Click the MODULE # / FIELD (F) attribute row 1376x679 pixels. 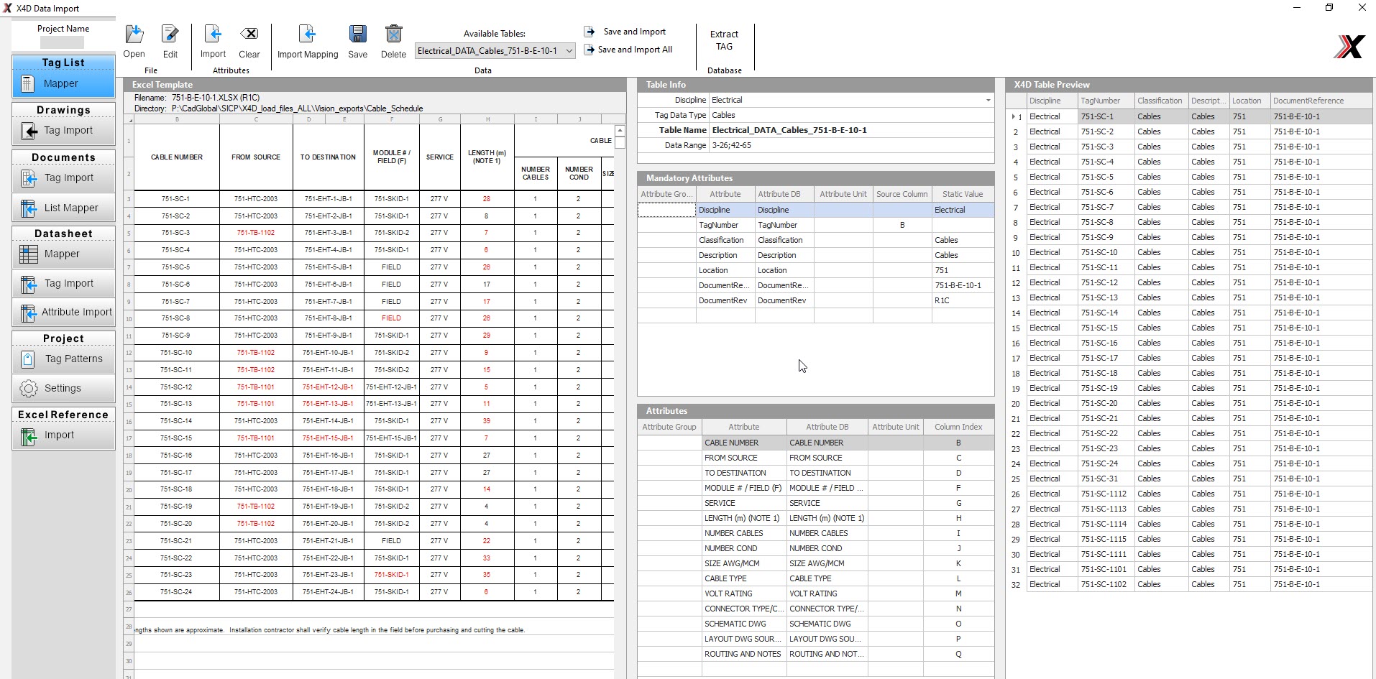point(816,488)
